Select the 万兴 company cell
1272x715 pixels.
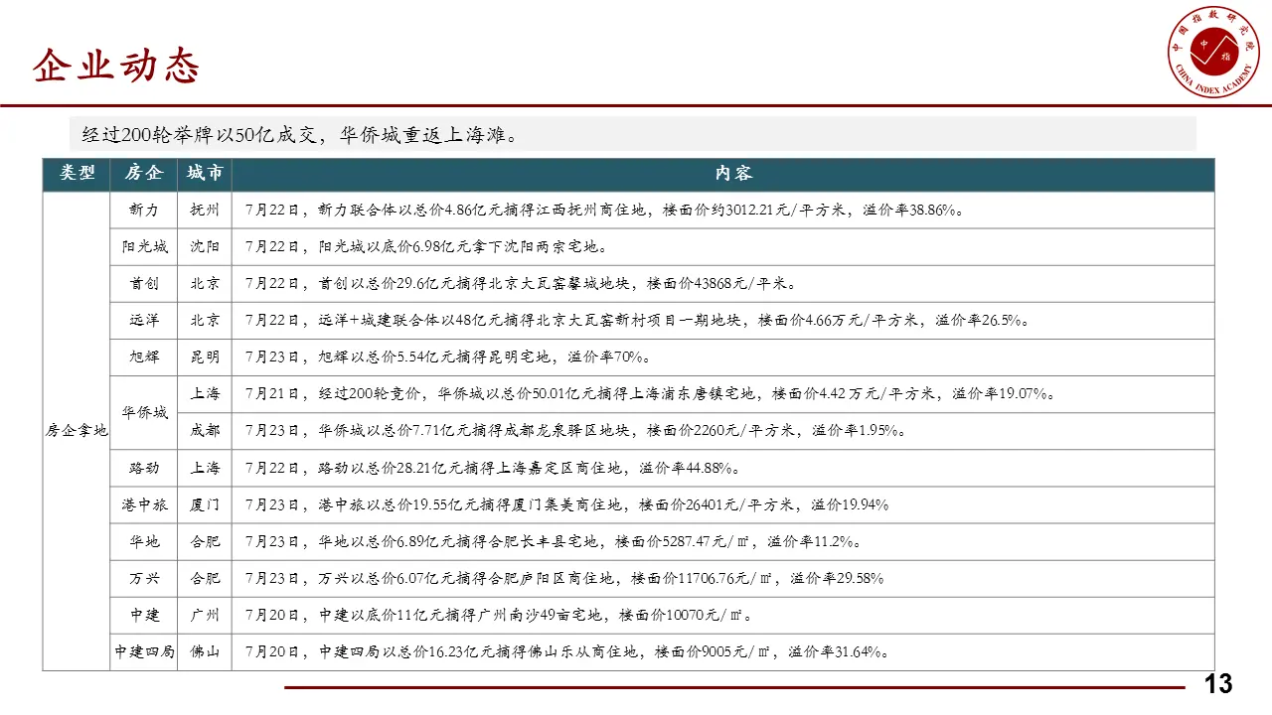(x=144, y=578)
